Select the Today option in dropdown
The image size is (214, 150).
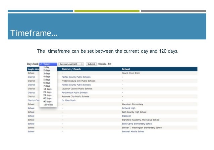48,64
